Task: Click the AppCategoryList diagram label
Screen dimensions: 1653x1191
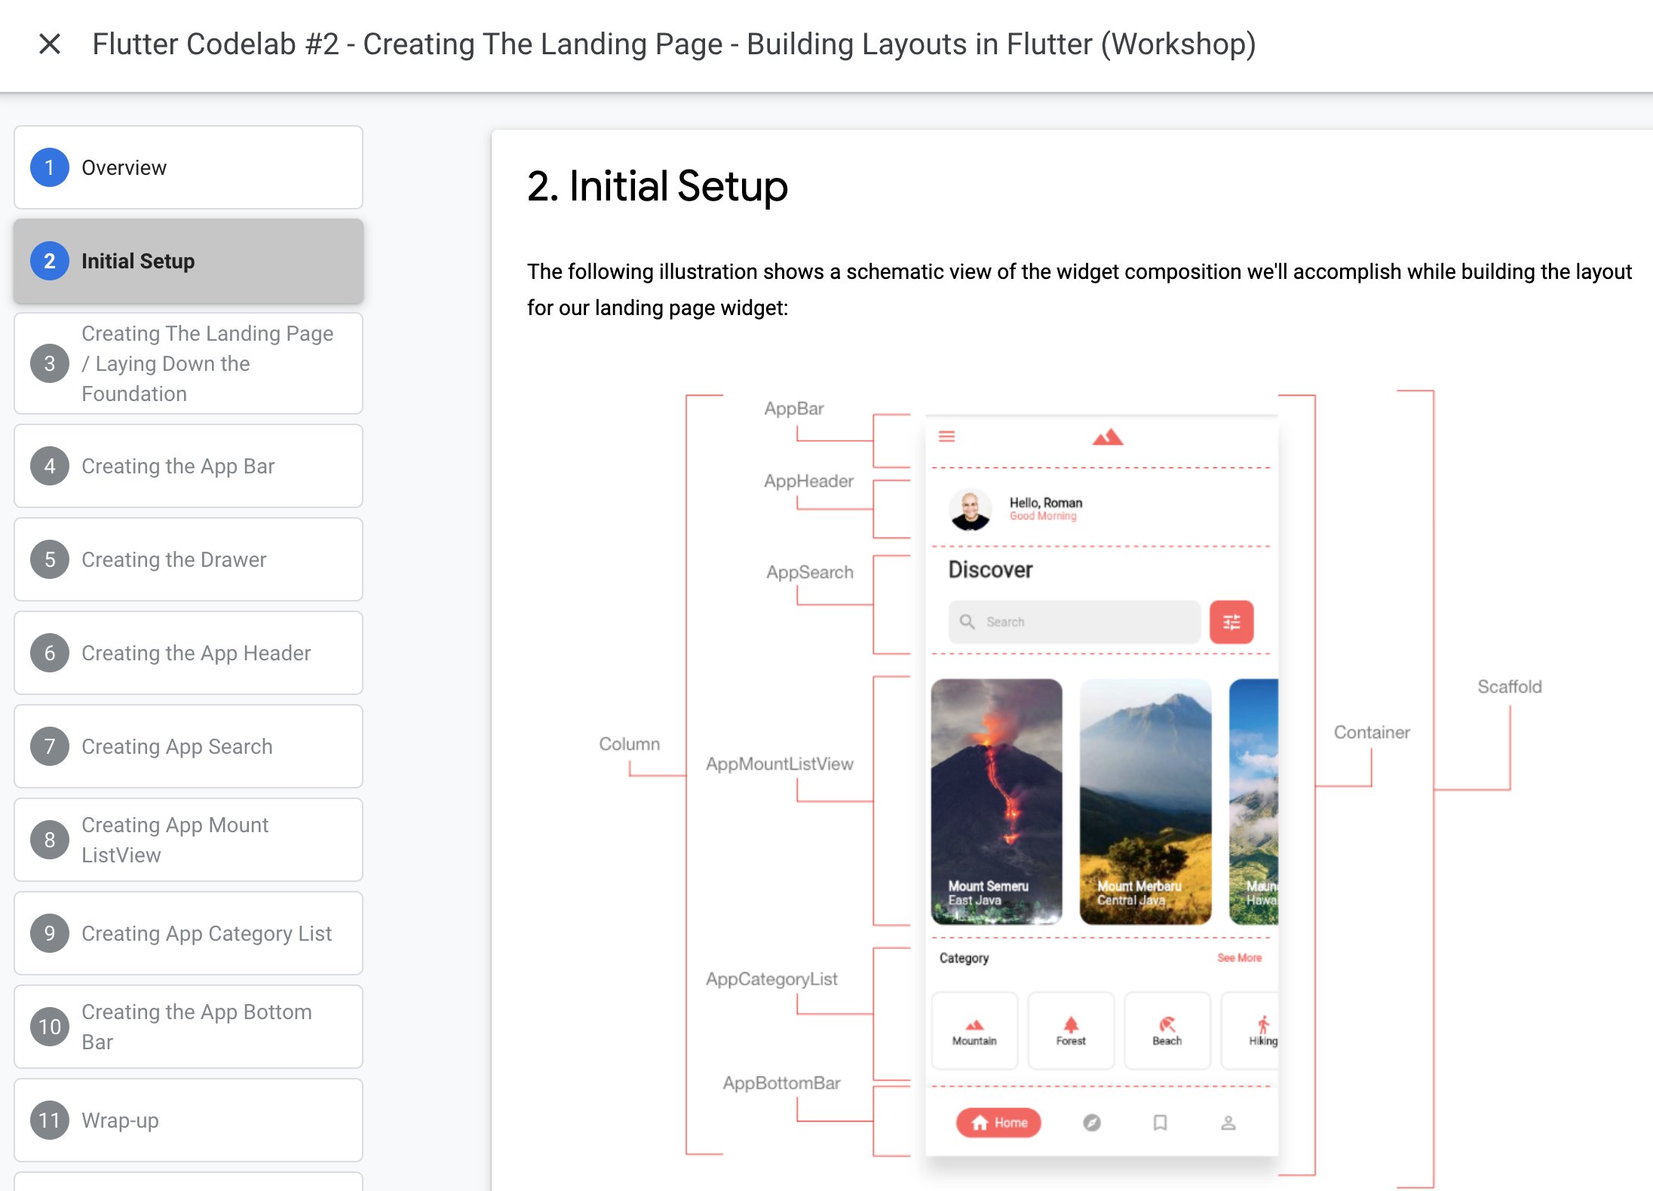Action: tap(772, 978)
